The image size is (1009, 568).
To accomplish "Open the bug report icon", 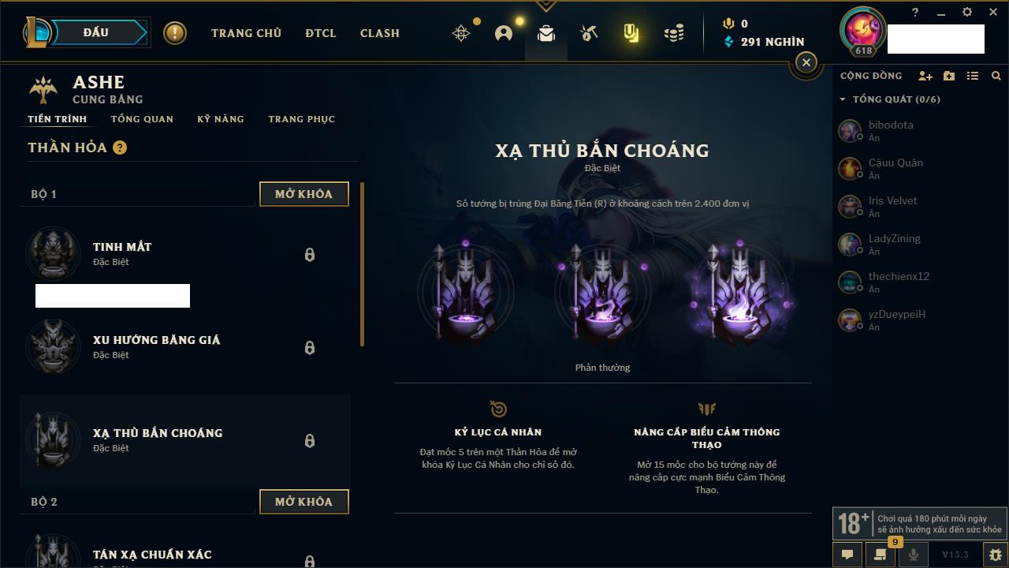I will click(996, 555).
